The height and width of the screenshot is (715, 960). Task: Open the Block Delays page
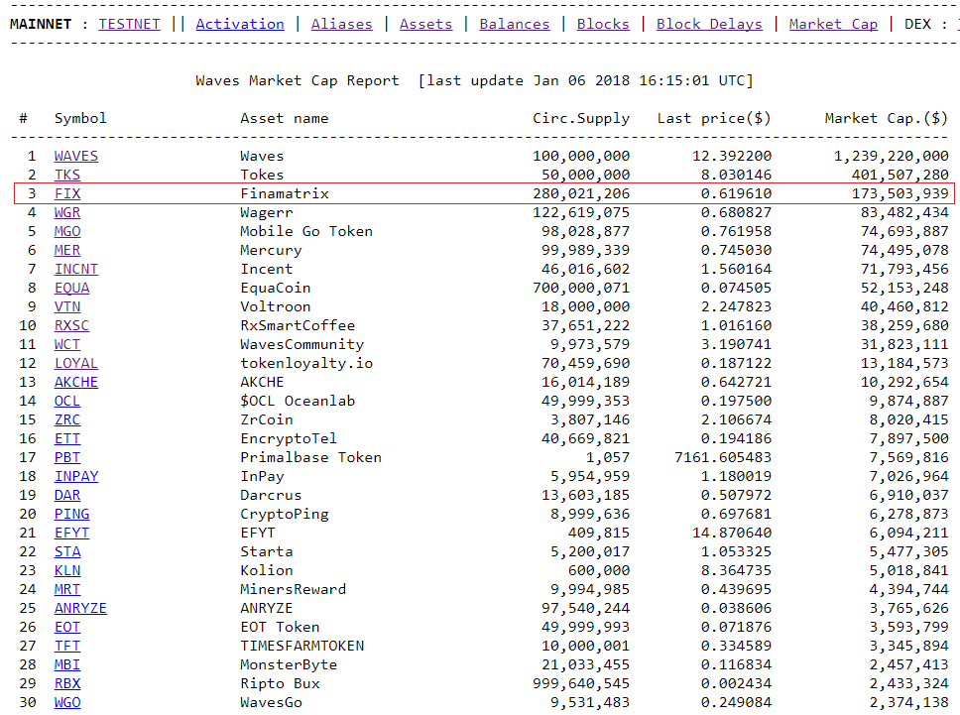pyautogui.click(x=710, y=24)
